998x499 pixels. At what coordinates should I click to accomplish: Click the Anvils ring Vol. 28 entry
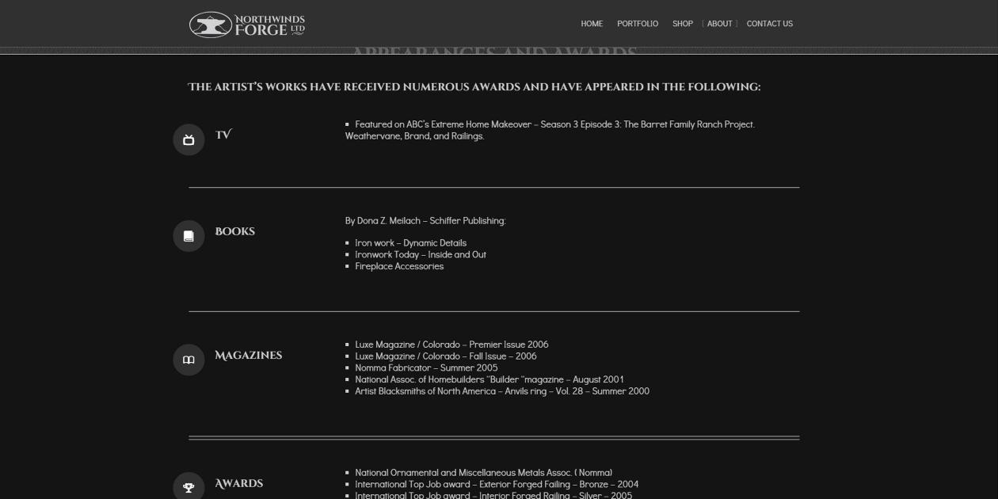502,391
